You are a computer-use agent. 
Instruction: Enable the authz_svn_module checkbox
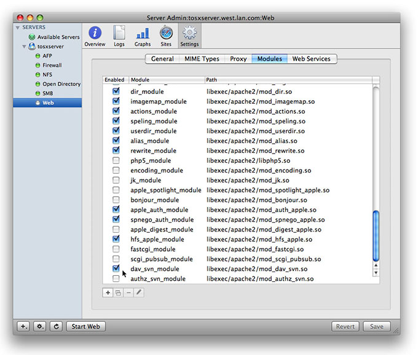pos(116,279)
